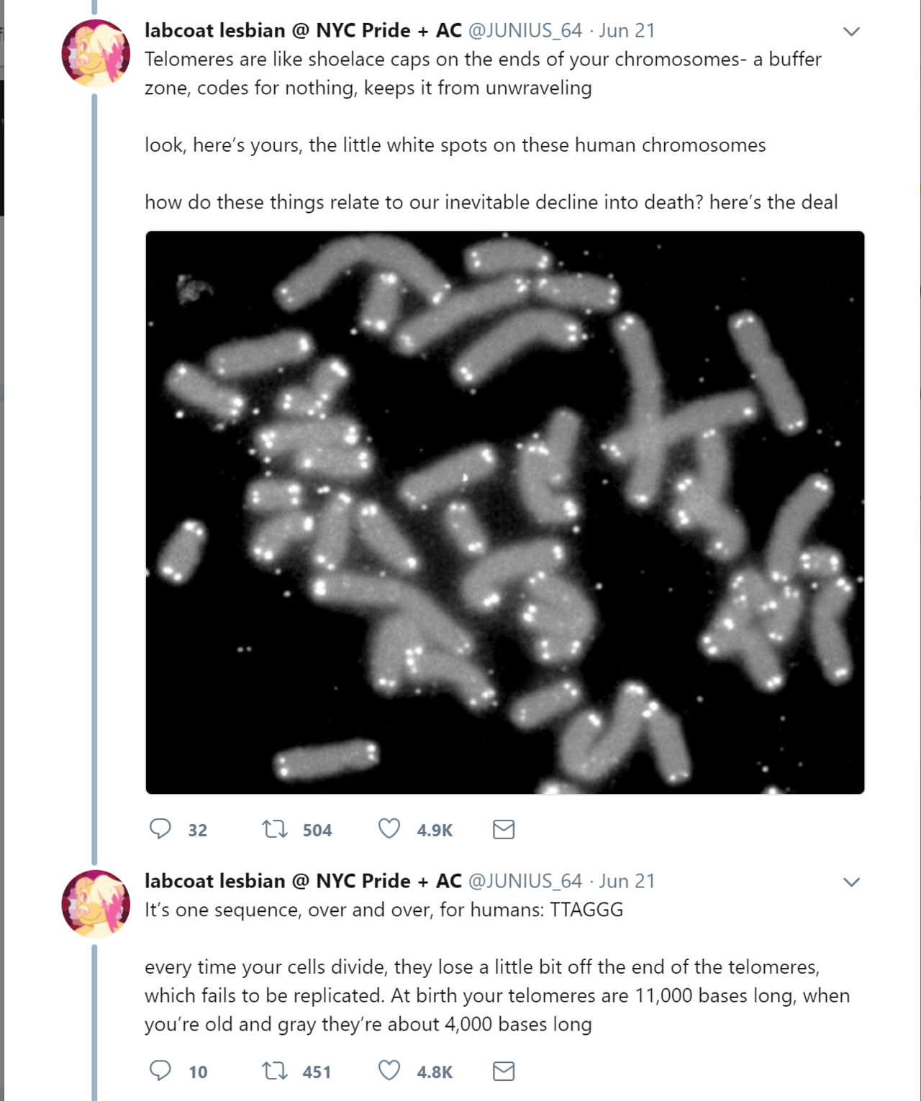Screen dimensions: 921x1101
Task: Open the chromosome microscopy image
Action: click(x=504, y=512)
